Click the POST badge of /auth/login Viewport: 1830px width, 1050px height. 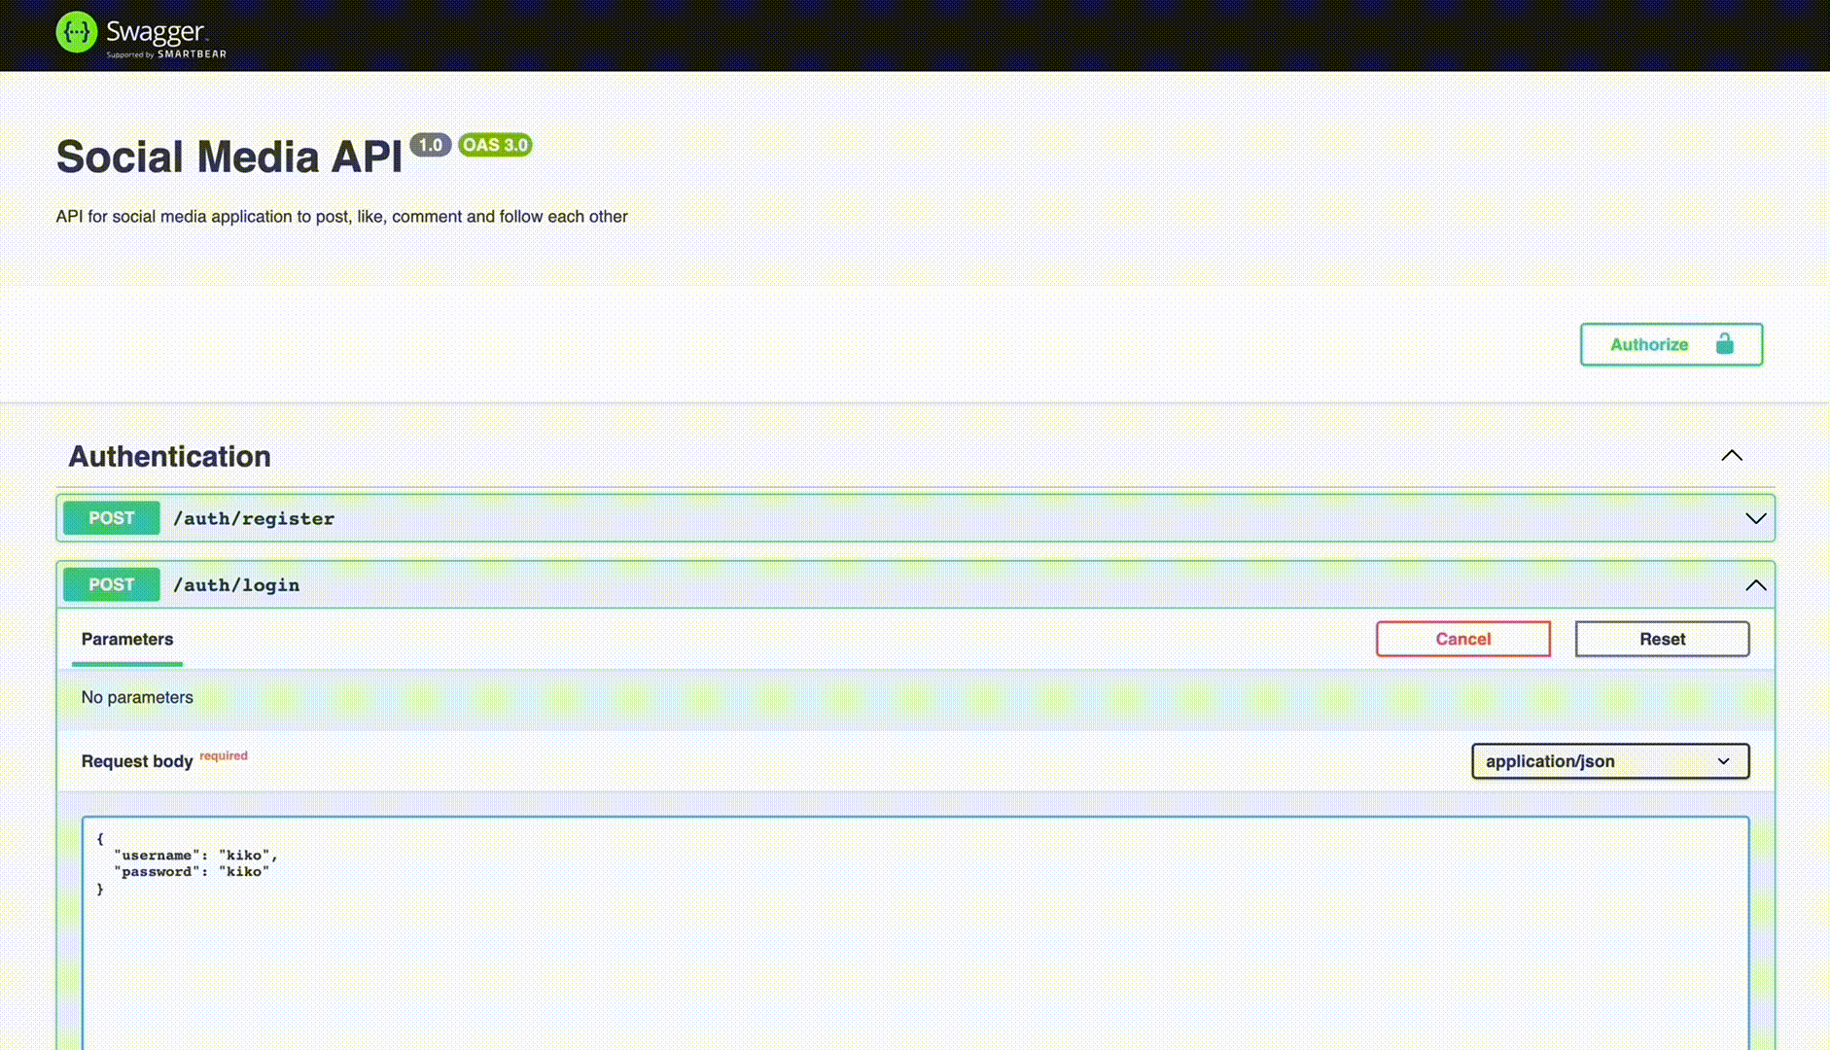coord(112,584)
